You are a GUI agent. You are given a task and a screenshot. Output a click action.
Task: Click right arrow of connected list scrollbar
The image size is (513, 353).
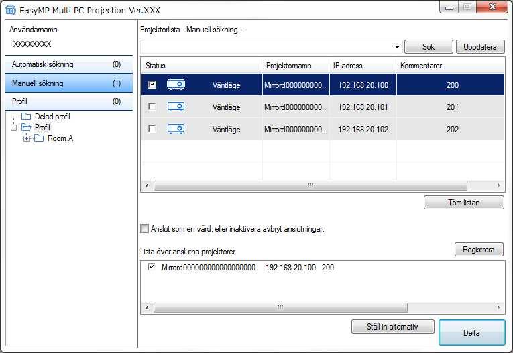point(498,307)
